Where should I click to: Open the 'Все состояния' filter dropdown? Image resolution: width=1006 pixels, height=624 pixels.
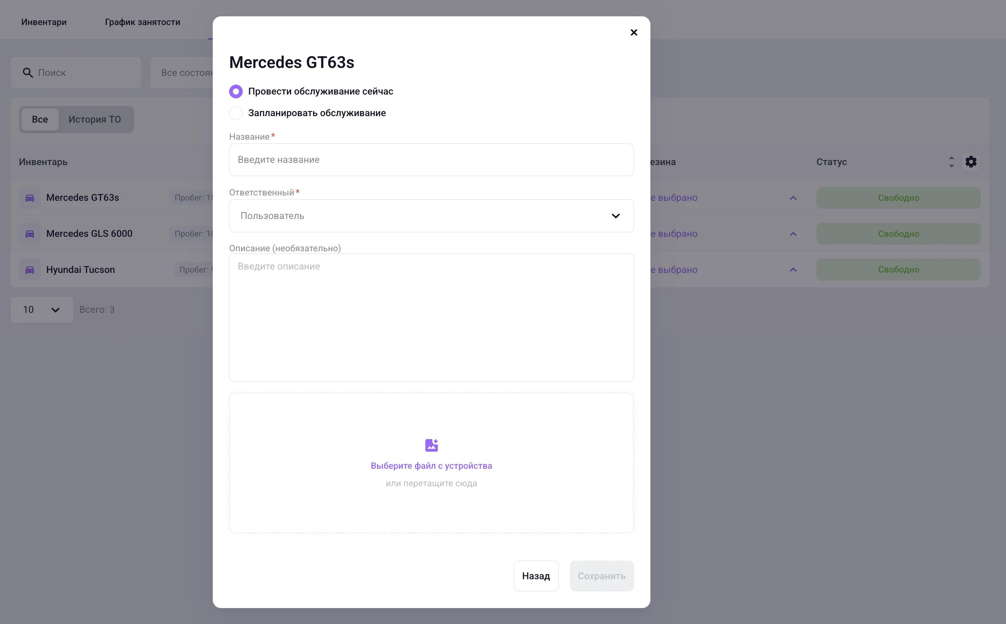[182, 72]
